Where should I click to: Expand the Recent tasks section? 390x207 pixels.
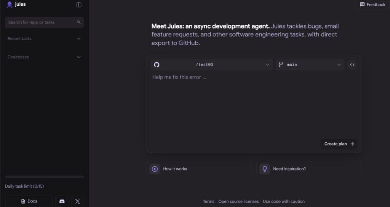[x=44, y=39]
